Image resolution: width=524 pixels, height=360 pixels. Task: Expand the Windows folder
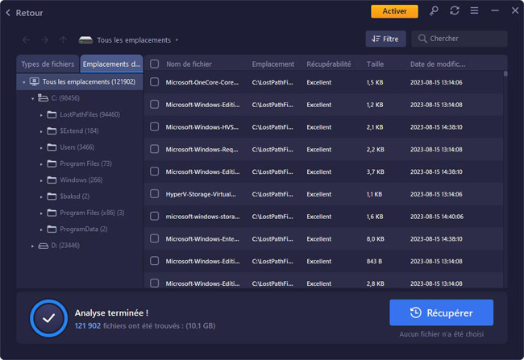[x=41, y=180]
